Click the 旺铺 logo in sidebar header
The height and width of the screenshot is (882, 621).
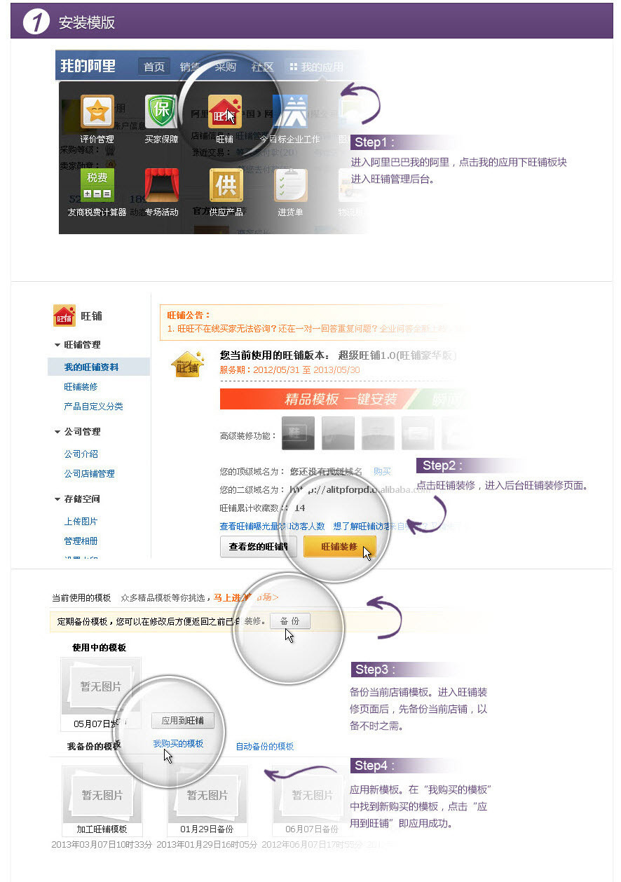point(64,316)
